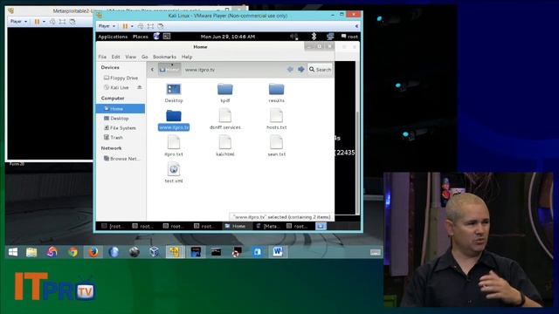Open network connections icon in Kali panel
Viewport: 559px width, 314px height.
330,37
